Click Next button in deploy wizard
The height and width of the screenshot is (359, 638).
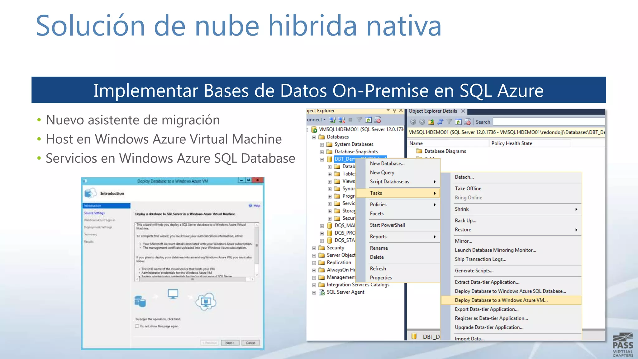point(230,343)
